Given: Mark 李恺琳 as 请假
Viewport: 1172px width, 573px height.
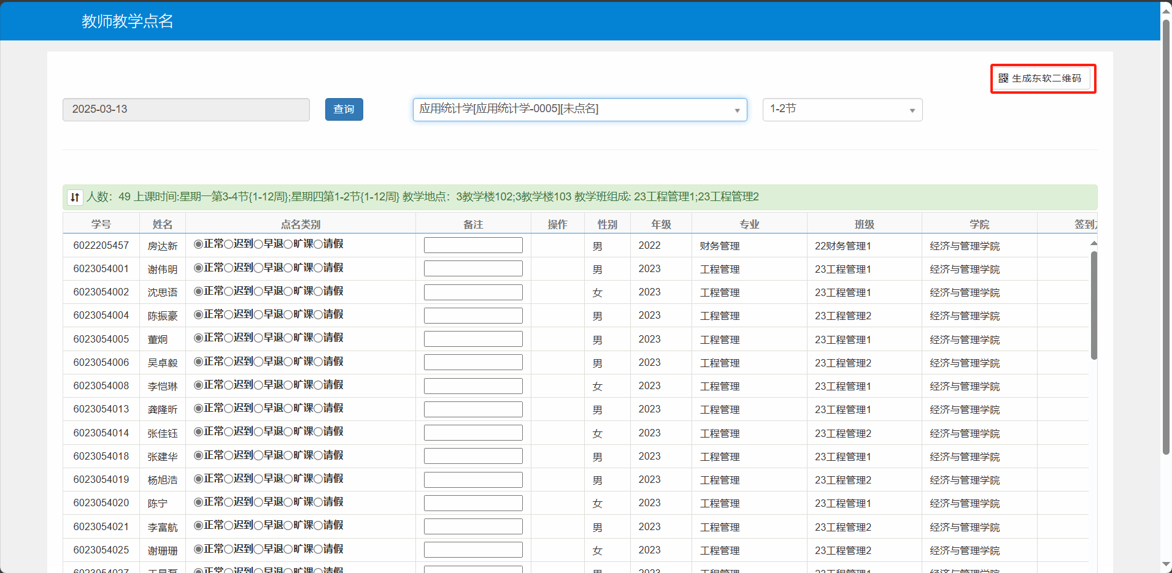Looking at the screenshot, I should [318, 385].
